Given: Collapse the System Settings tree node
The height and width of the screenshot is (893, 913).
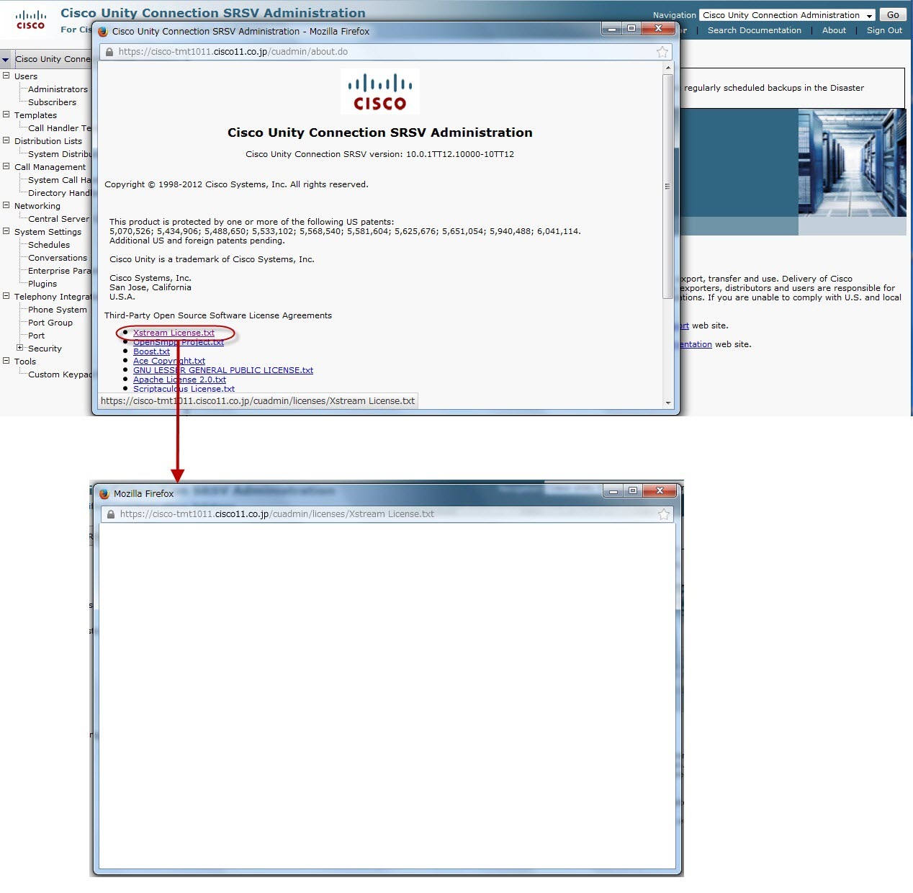Looking at the screenshot, I should click(x=6, y=232).
